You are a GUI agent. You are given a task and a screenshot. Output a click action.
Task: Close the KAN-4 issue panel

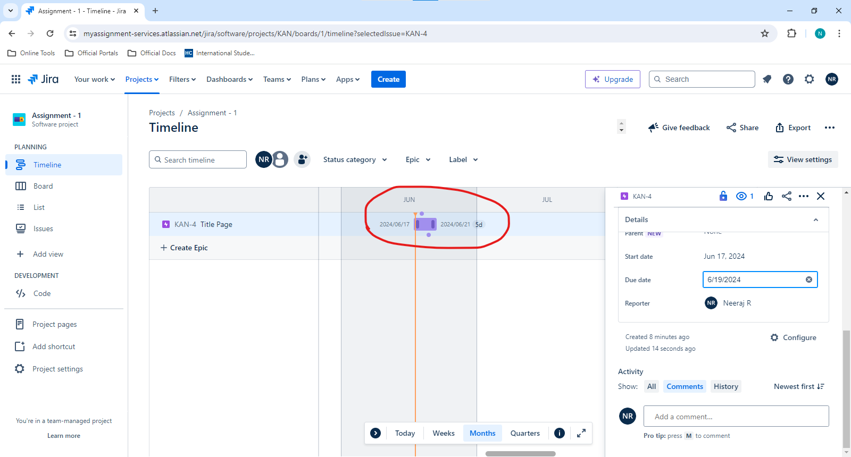[x=821, y=196]
